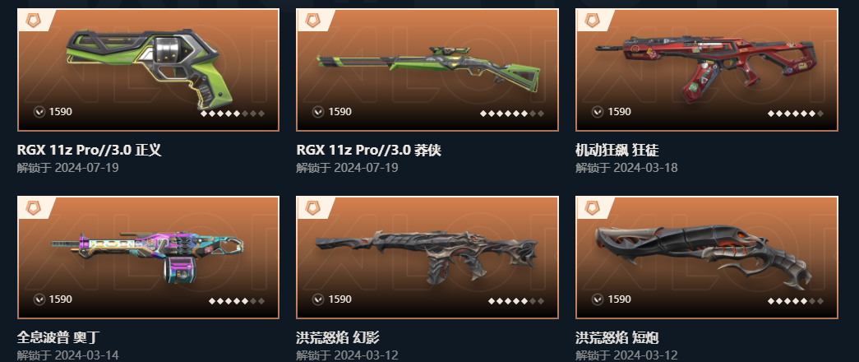Click the skin title 洪荒怒焰 短炮
Viewport: 859px width, 362px height.
617,337
